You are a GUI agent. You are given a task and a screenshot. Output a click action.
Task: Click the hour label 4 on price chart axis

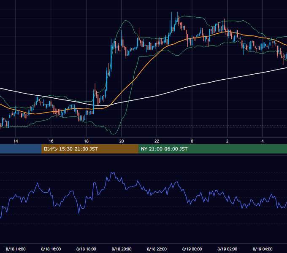click(263, 141)
